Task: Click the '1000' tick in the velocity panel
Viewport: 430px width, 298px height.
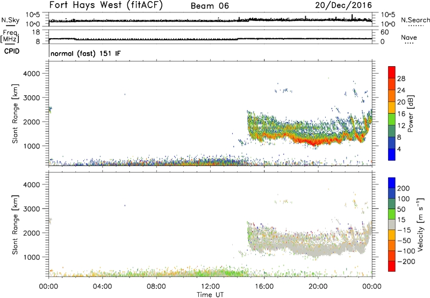Action: pos(32,257)
